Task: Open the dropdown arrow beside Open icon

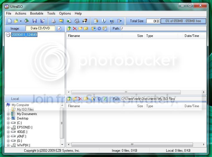Action: pyautogui.click(x=21, y=21)
